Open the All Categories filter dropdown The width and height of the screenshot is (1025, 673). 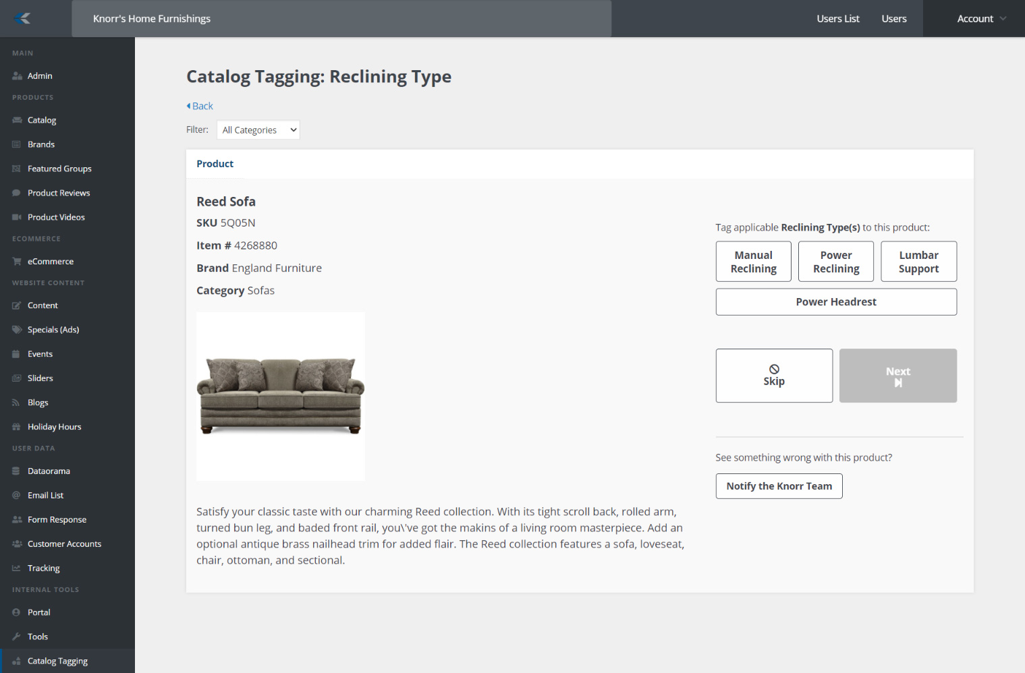click(x=258, y=130)
